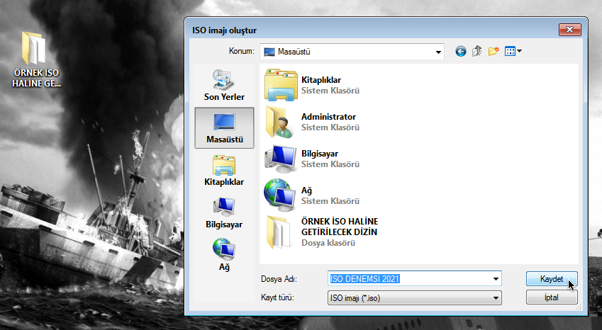Click the ISO imajı oluştur title bar

pyautogui.click(x=372, y=30)
